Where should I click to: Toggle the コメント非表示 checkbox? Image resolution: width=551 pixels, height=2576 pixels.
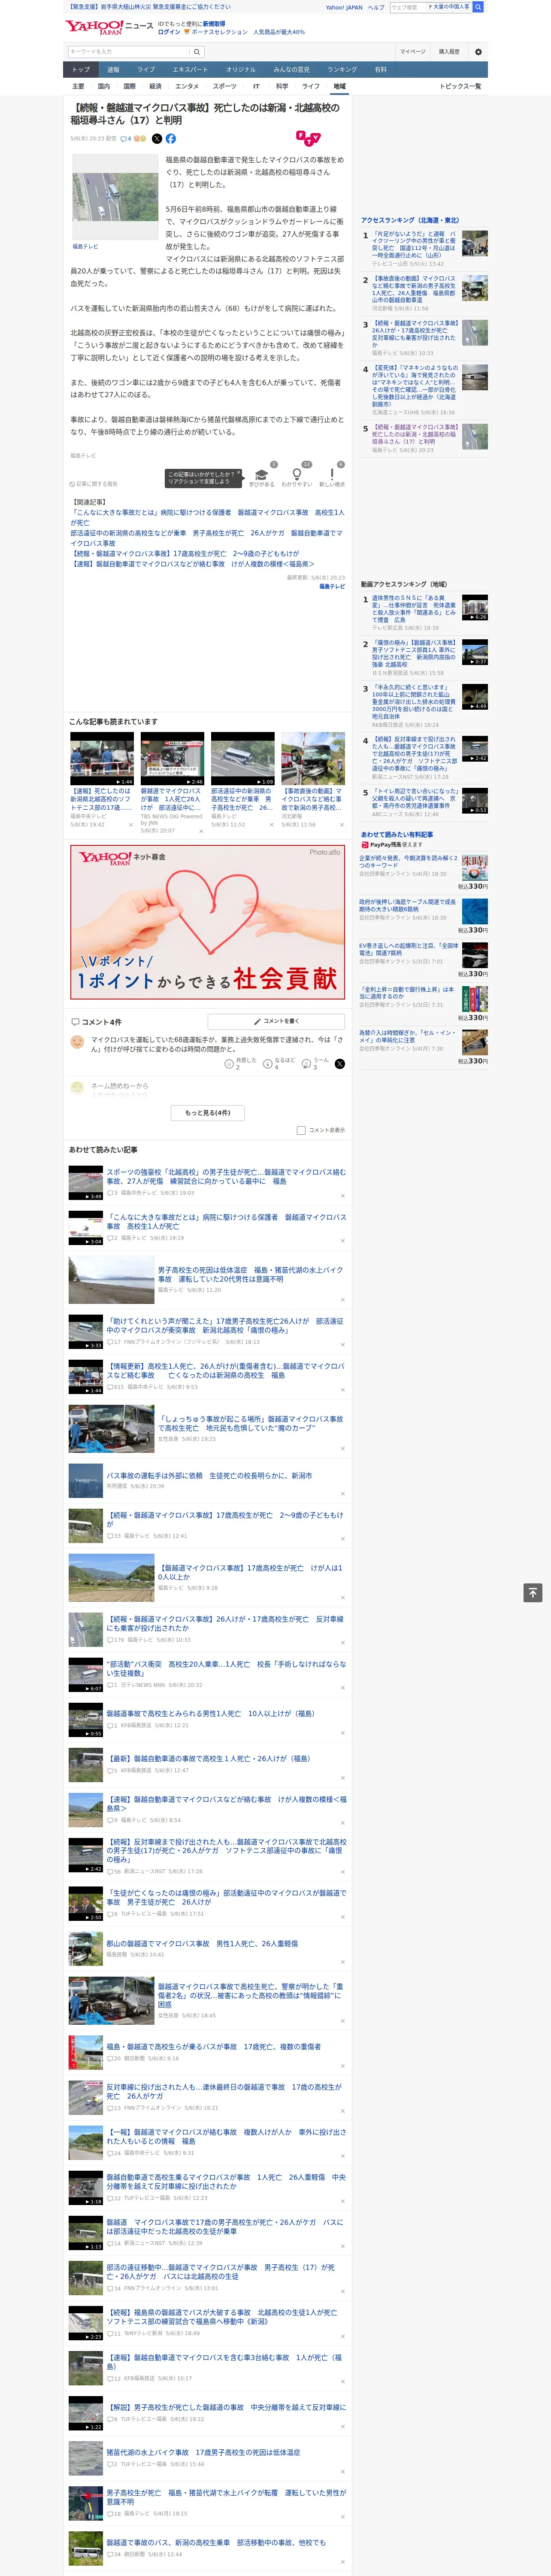(301, 1131)
